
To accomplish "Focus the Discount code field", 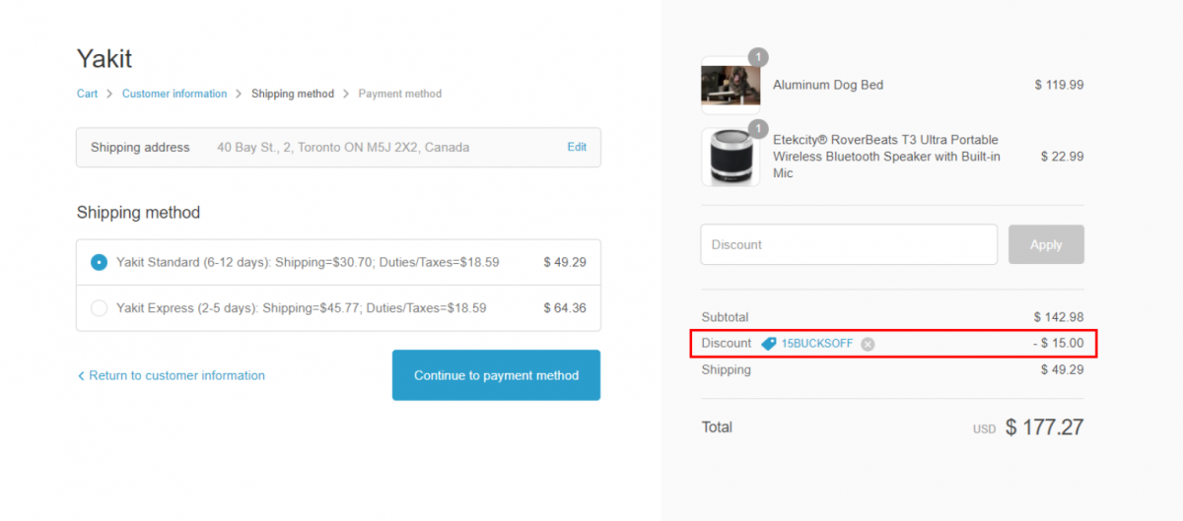I will click(x=849, y=244).
